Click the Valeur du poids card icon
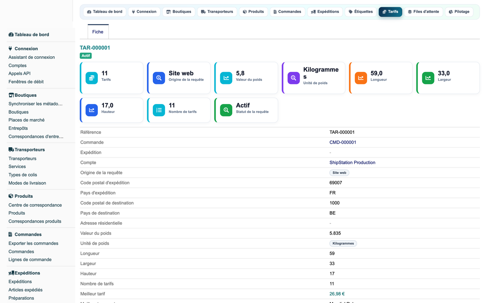Screen dimensions: 489x303 (226, 78)
